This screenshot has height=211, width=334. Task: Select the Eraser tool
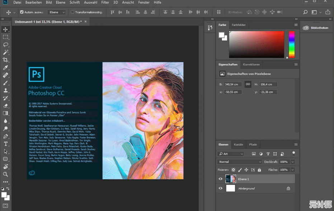5,105
